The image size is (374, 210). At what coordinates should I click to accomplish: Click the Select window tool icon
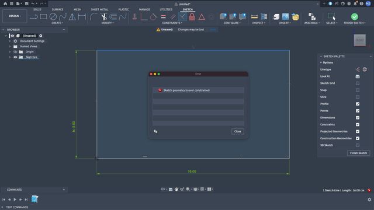coord(332,17)
